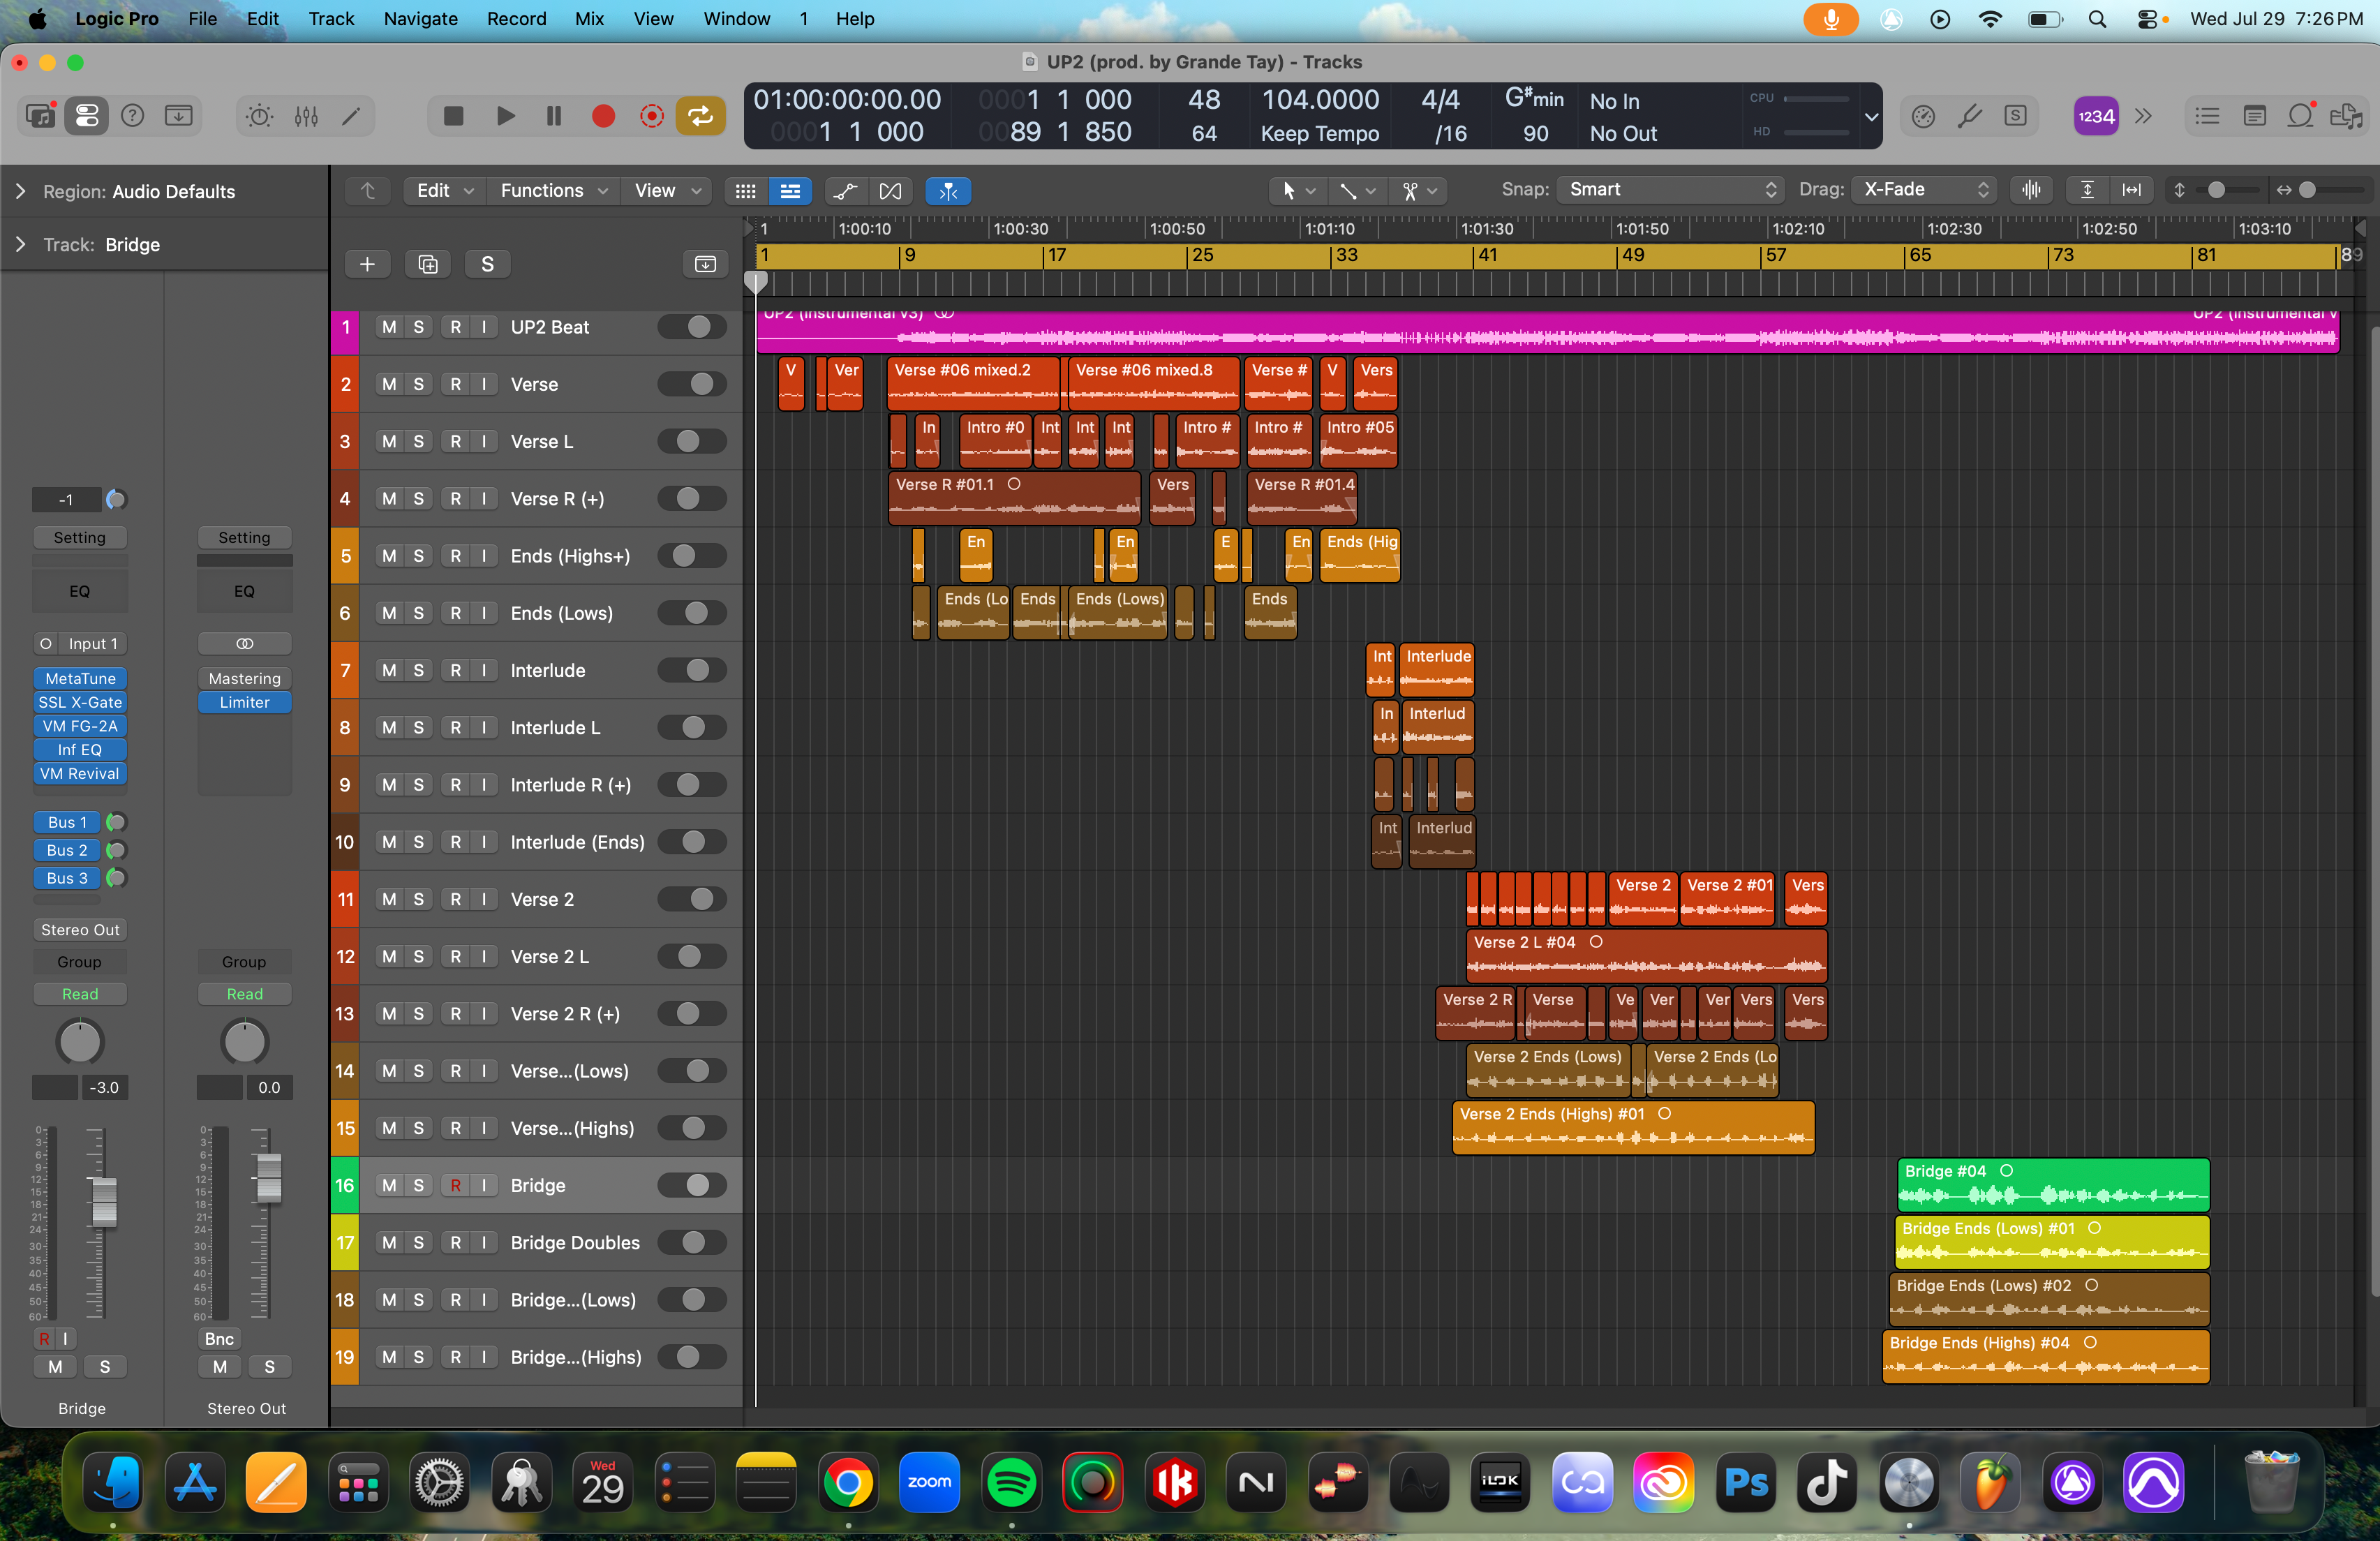Open the tuner
2380x1541 pixels.
click(x=1969, y=116)
